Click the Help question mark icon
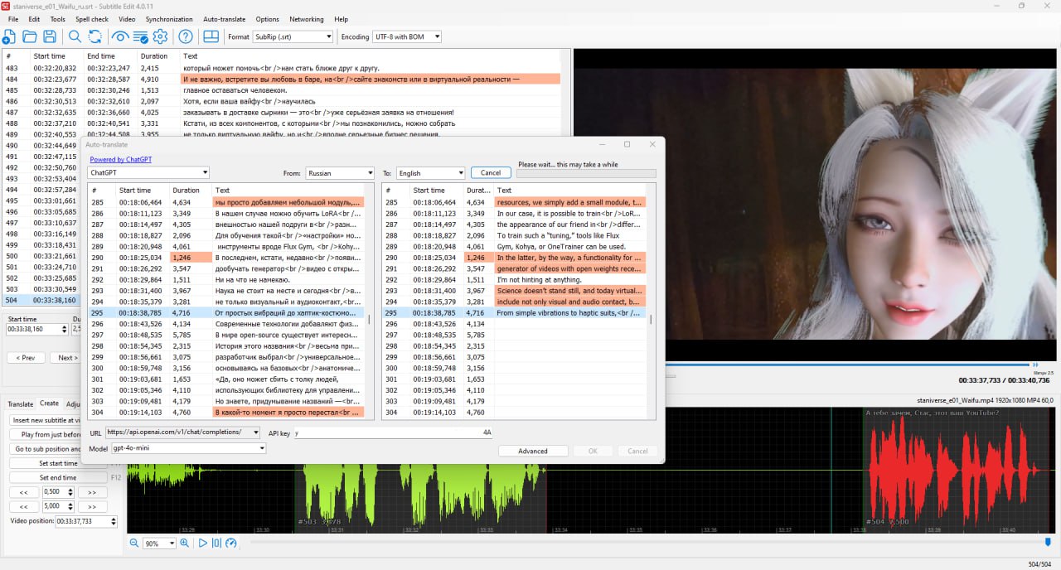Viewport: 1061px width, 570px height. pyautogui.click(x=186, y=36)
